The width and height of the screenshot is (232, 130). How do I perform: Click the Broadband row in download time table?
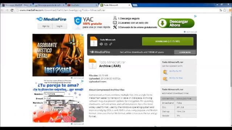178,103
